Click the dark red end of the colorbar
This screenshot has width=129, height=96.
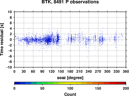tap(123, 83)
